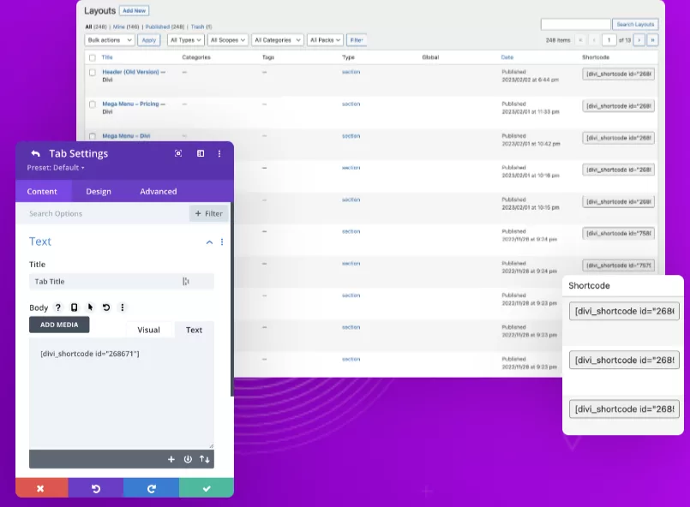Open the All Packs dropdown
The height and width of the screenshot is (507, 690).
[x=325, y=40]
